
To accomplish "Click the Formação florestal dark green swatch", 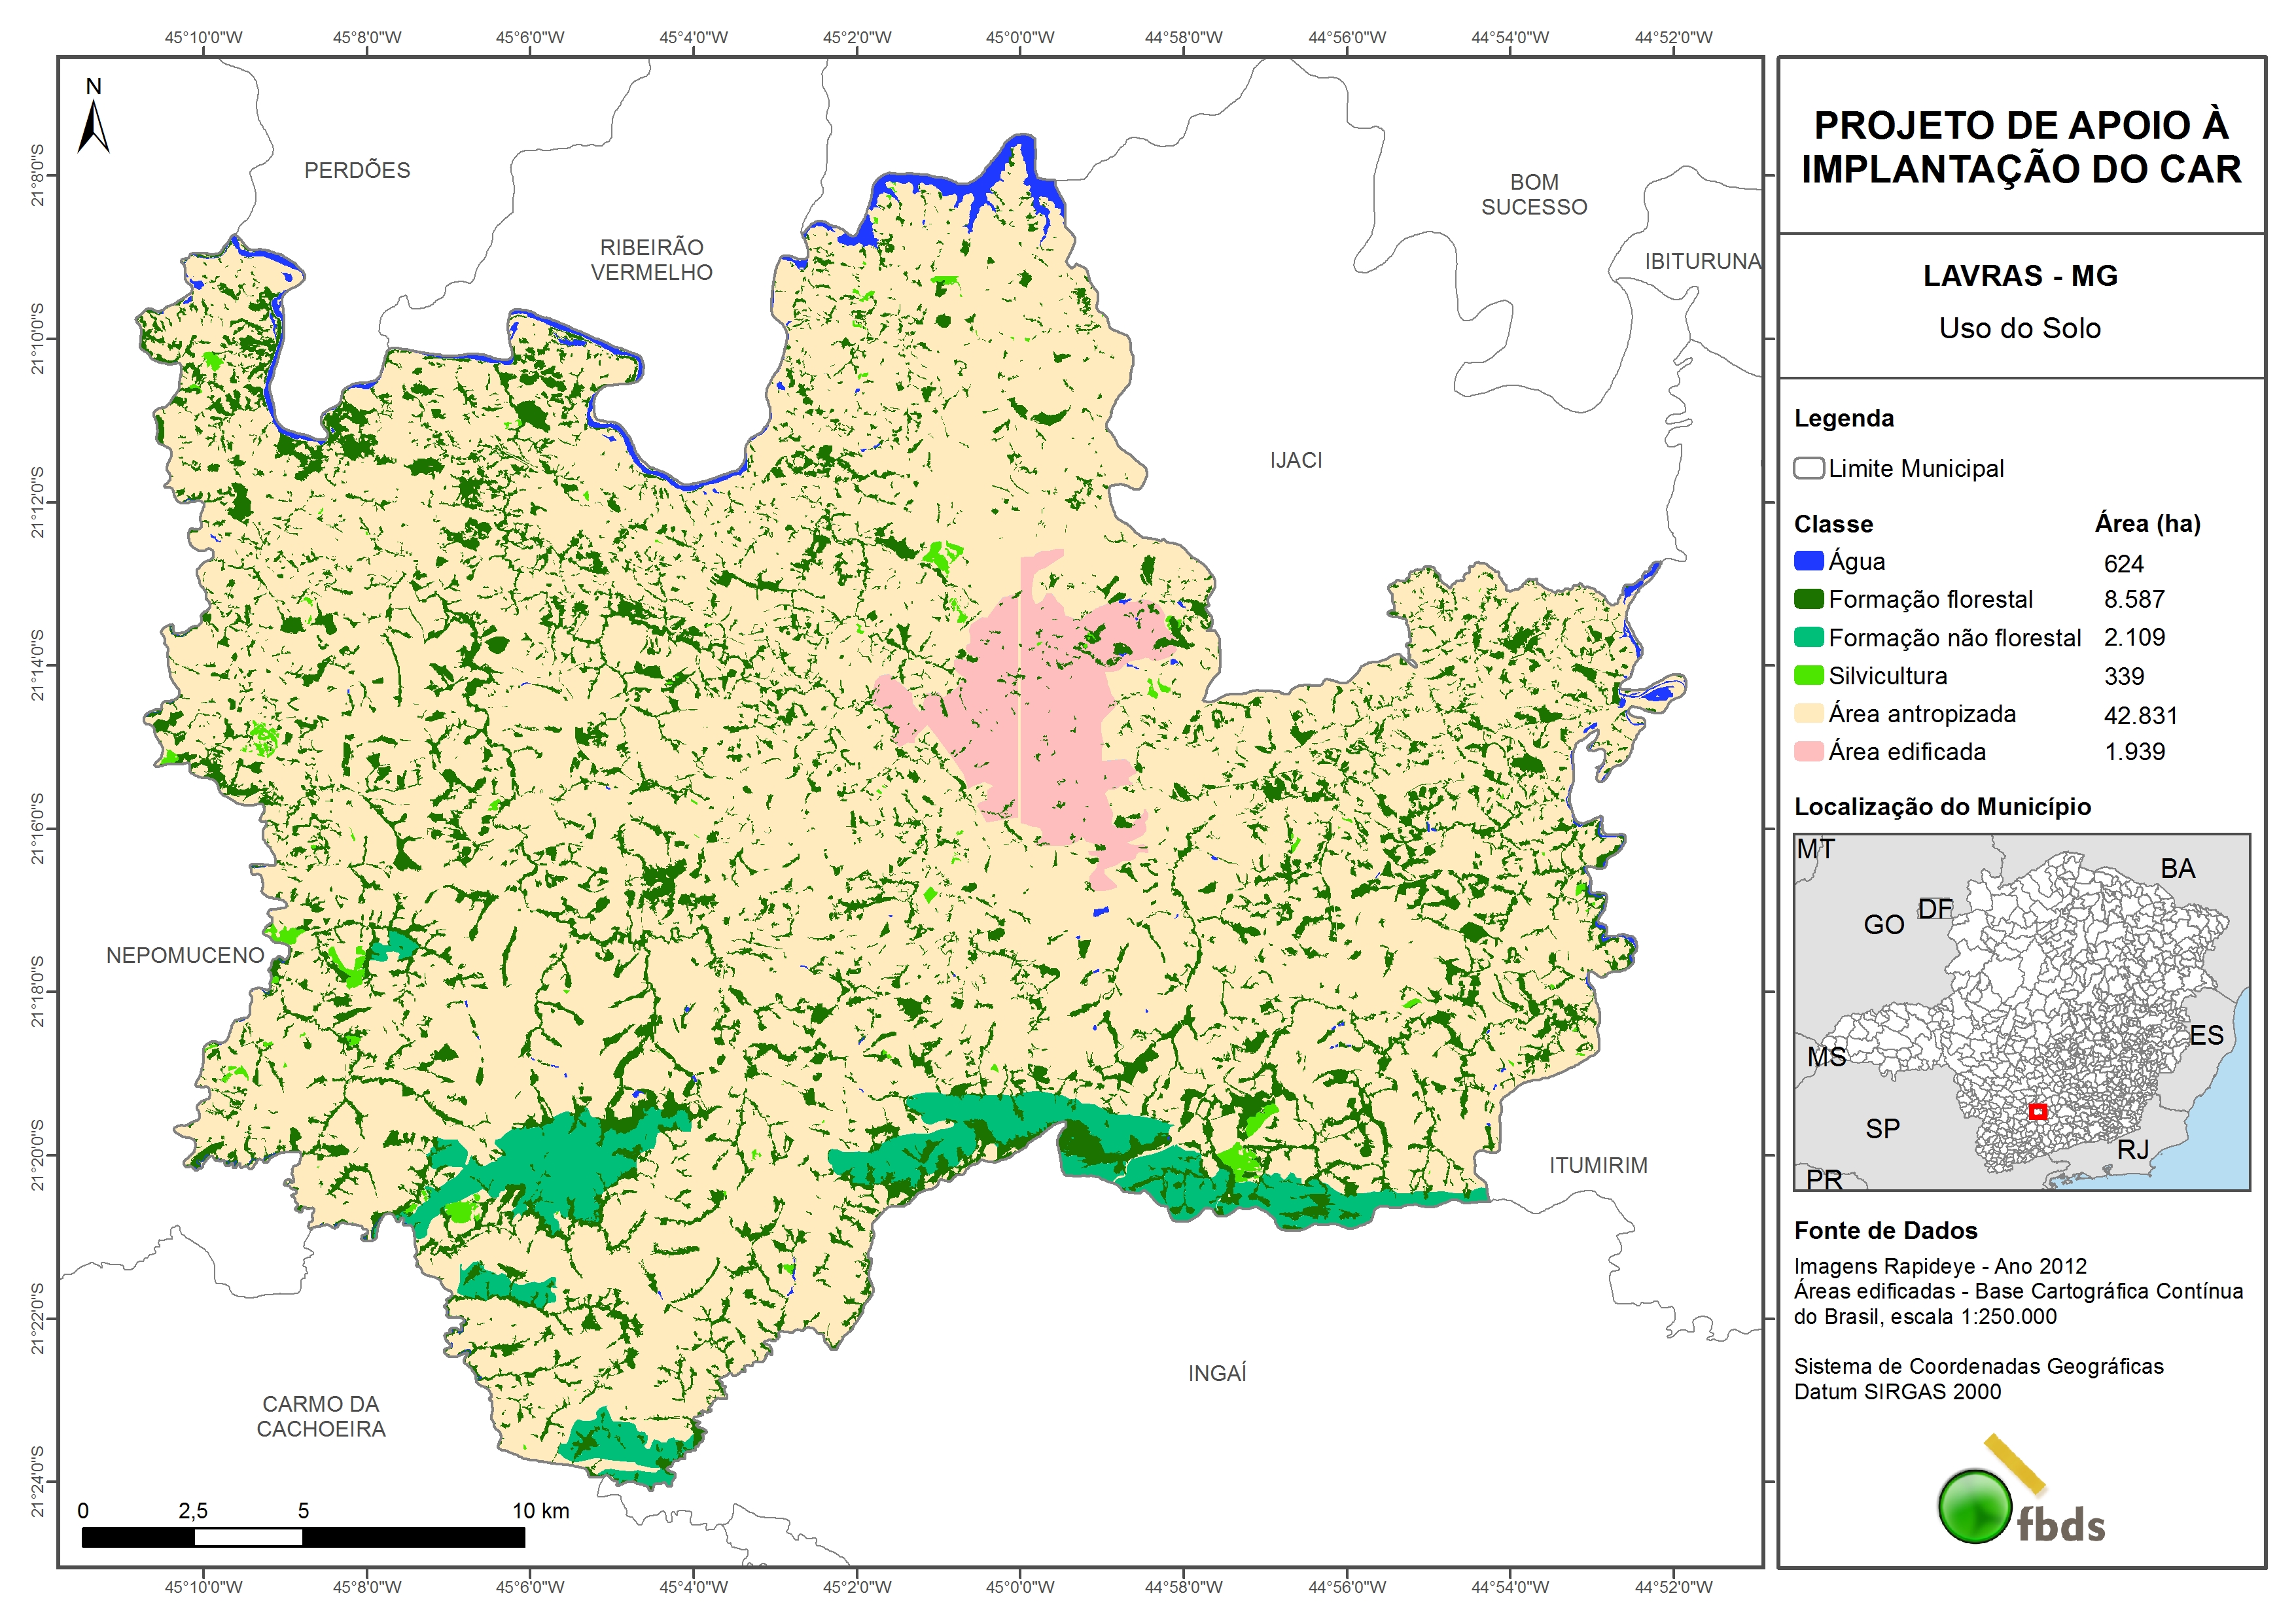I will pos(1808,599).
